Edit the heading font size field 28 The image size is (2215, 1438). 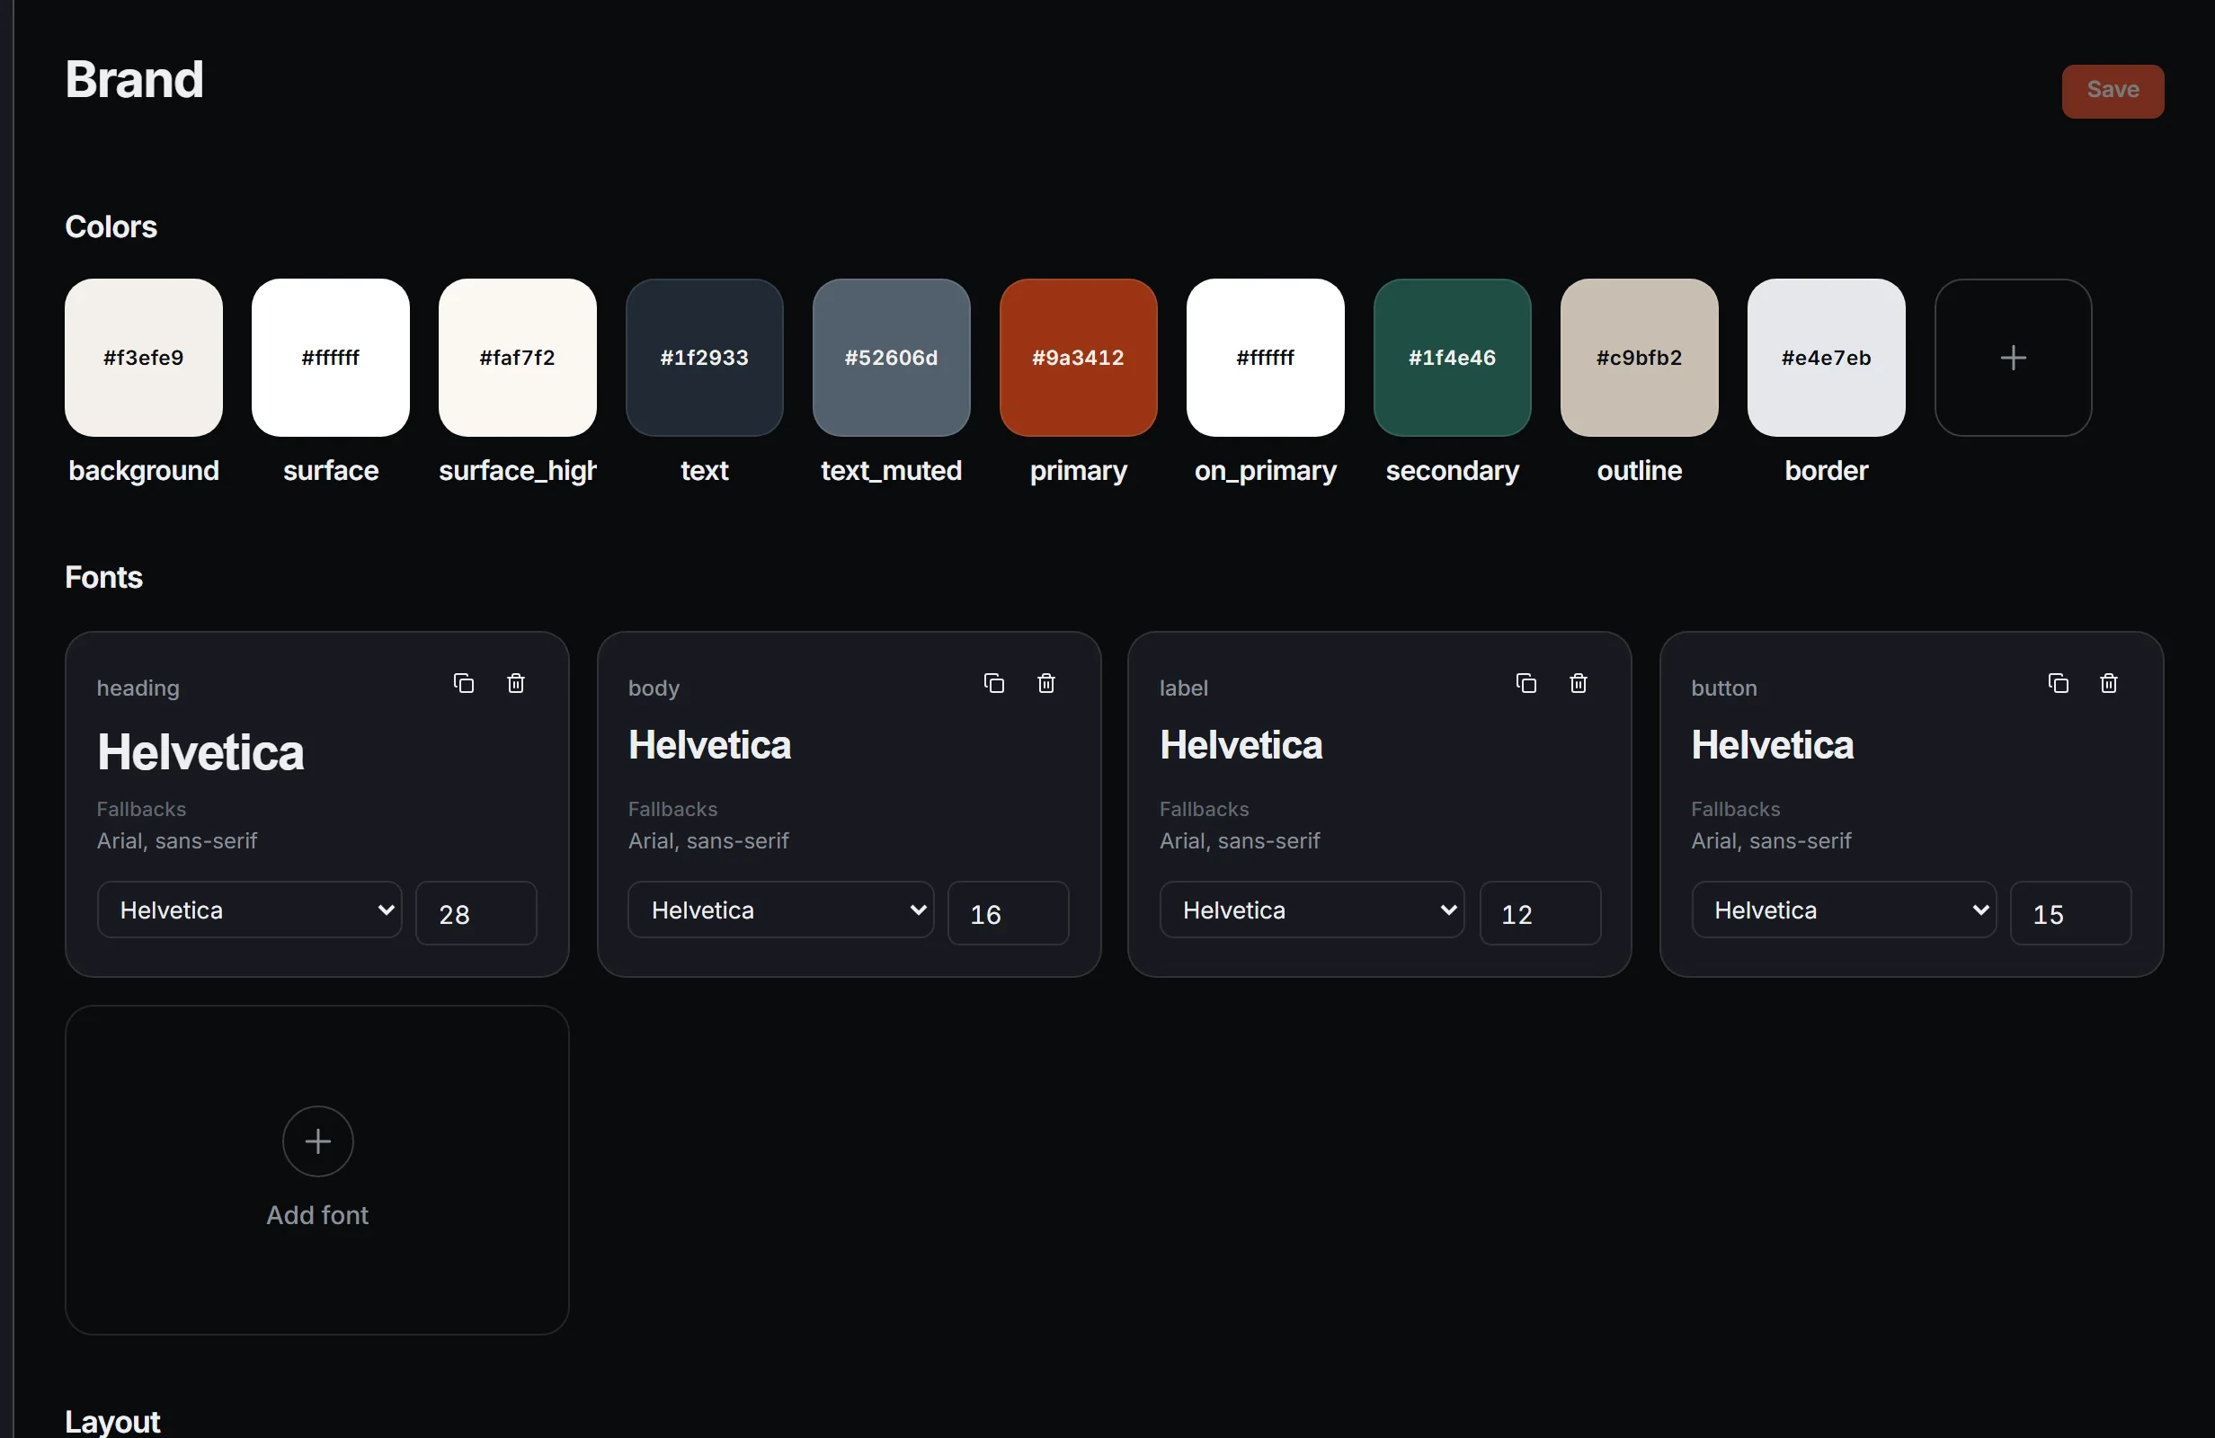coord(476,914)
